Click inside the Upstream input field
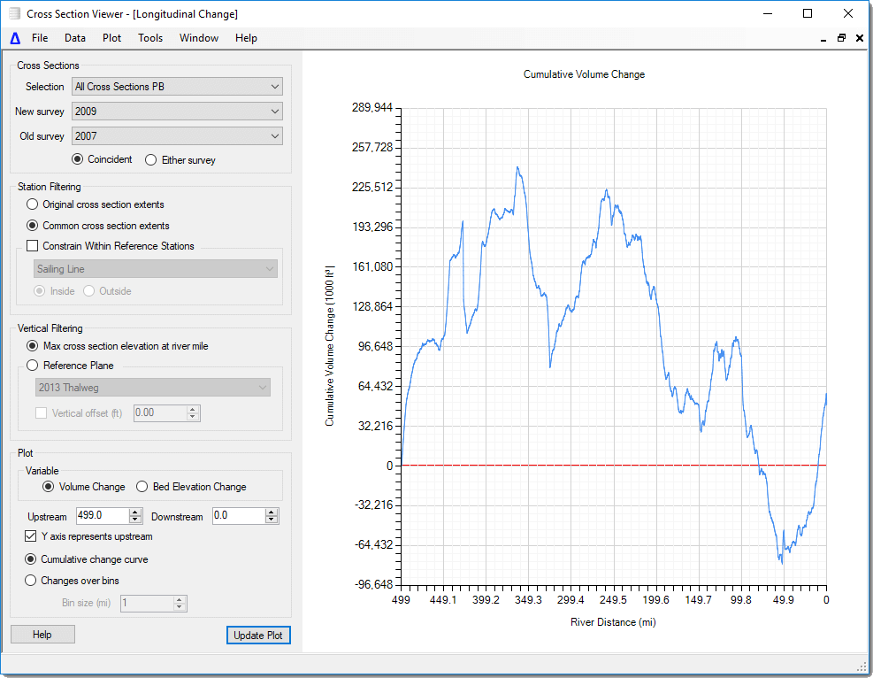The width and height of the screenshot is (873, 678). tap(102, 515)
